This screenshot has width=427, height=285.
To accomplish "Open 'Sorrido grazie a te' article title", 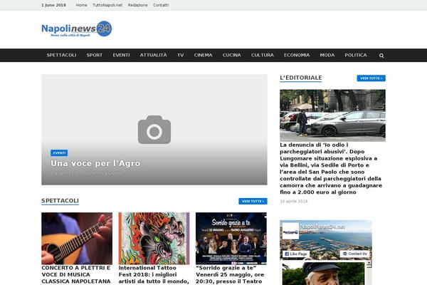I will (x=230, y=274).
